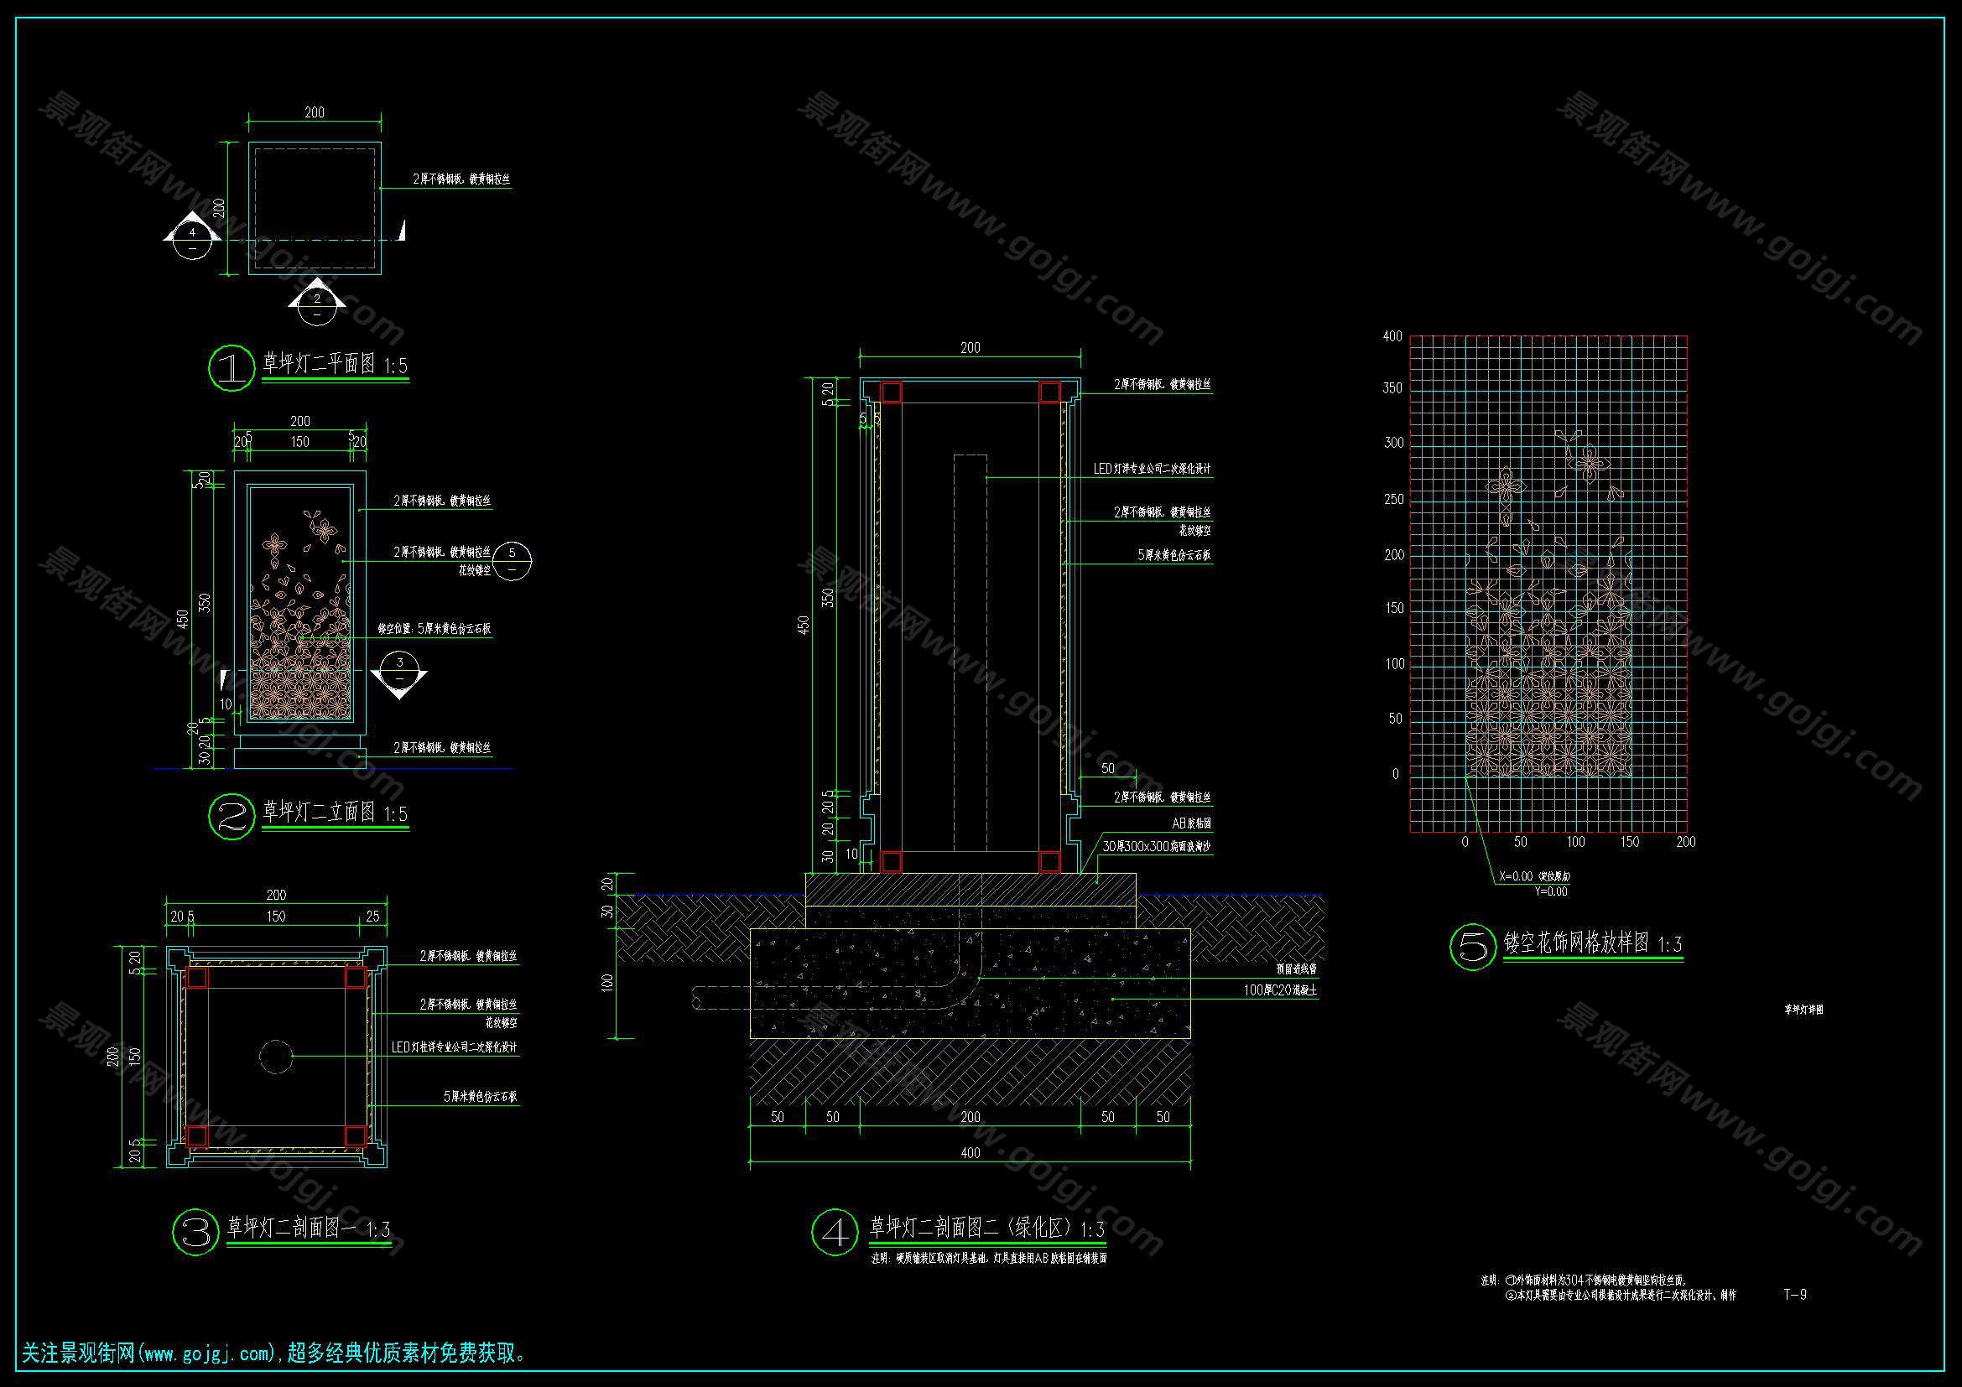The height and width of the screenshot is (1387, 1962).
Task: Click the 400 overall width dimension of foundation
Action: click(x=970, y=1153)
